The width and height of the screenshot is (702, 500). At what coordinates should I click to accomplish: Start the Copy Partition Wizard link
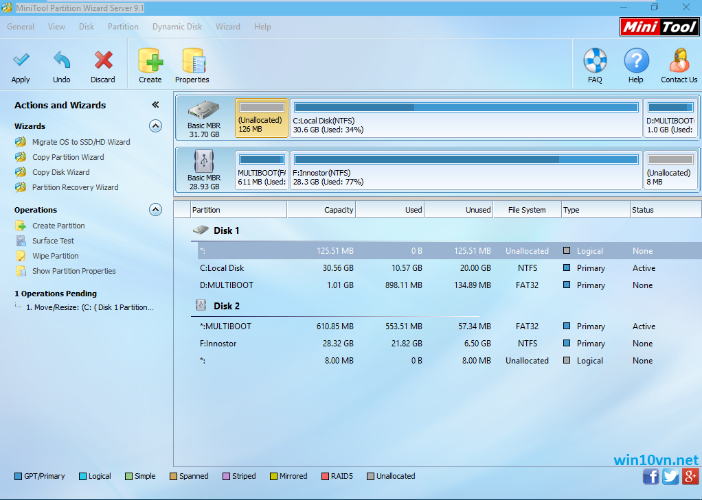click(x=68, y=157)
